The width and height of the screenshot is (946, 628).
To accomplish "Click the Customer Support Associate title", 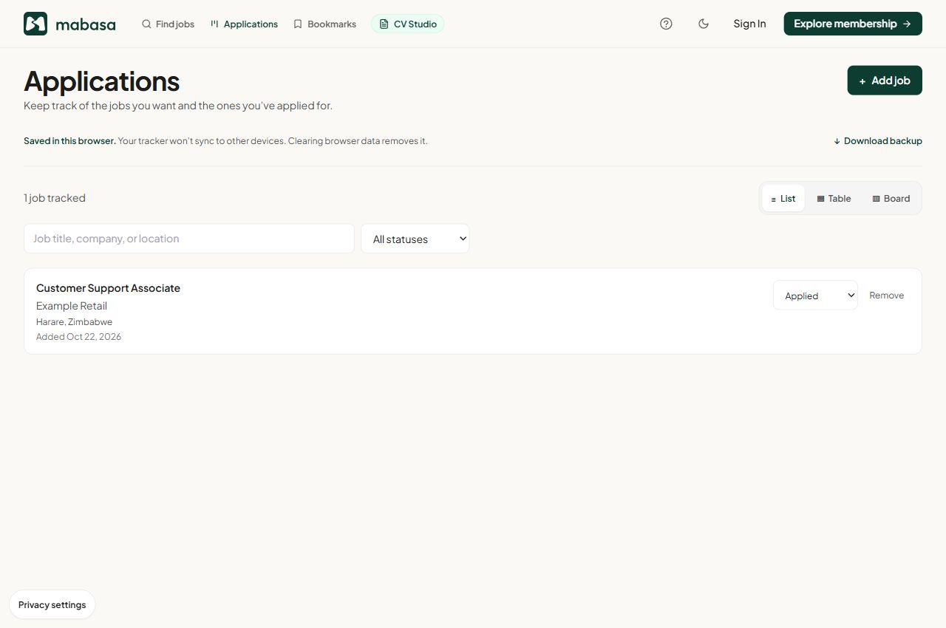I will pos(108,288).
